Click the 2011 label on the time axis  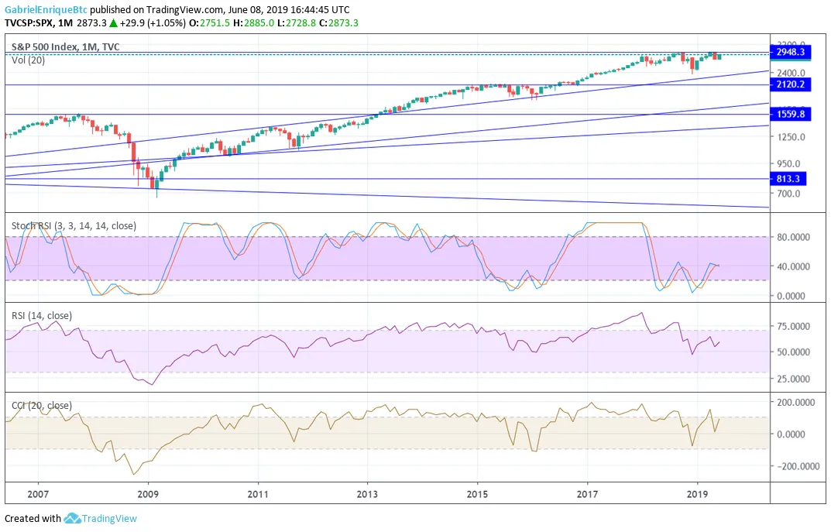(258, 494)
